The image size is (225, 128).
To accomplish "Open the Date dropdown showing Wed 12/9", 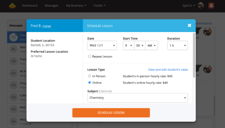I will pos(102,46).
